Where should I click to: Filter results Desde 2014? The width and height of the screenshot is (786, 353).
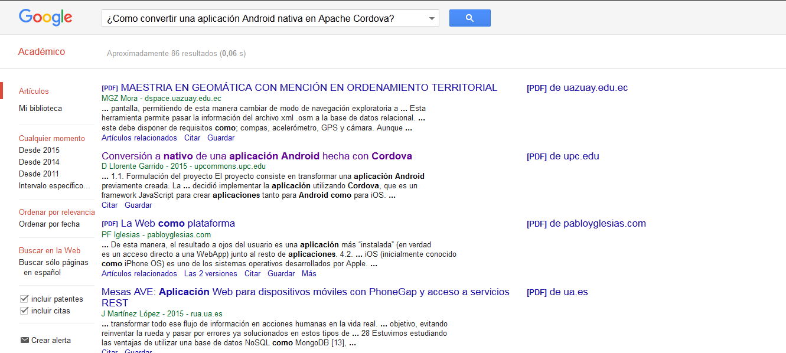[x=39, y=162]
